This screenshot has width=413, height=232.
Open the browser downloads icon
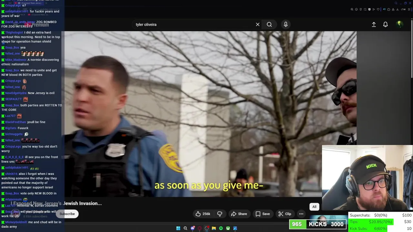pyautogui.click(x=397, y=9)
